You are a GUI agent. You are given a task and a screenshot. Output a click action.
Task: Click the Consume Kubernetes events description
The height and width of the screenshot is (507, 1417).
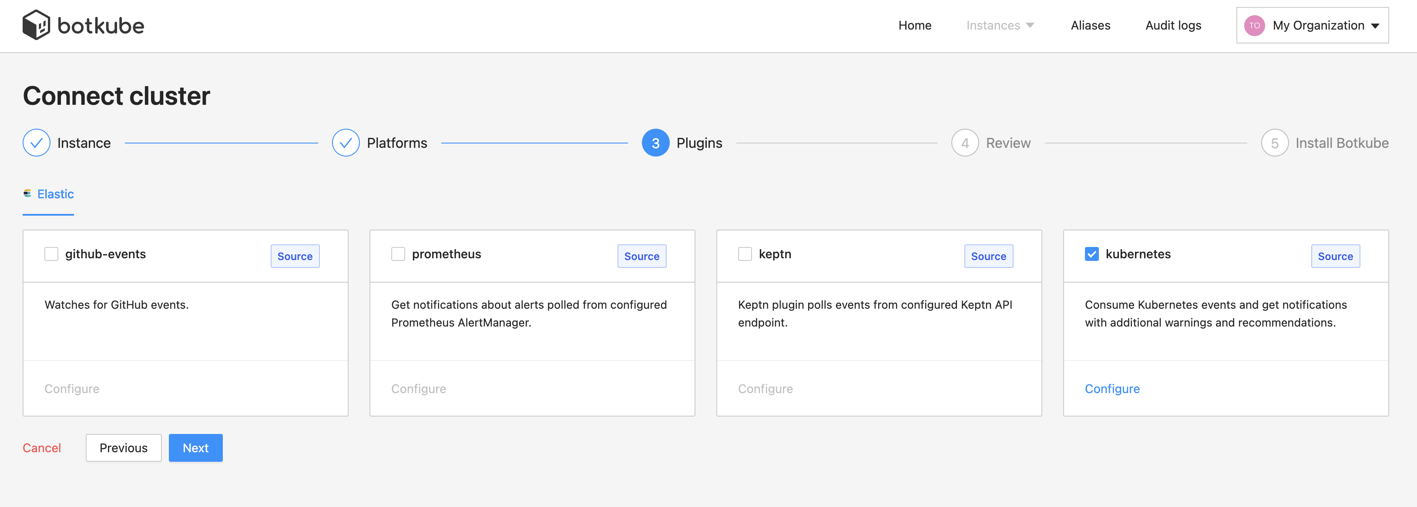tap(1216, 314)
